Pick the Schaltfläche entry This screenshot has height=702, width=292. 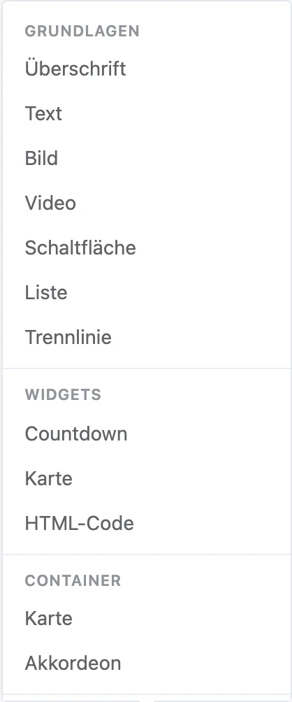[147, 248]
